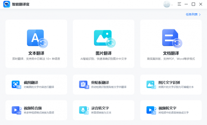Open the hamburger menu icon
This screenshot has height=125, width=207.
179,4
